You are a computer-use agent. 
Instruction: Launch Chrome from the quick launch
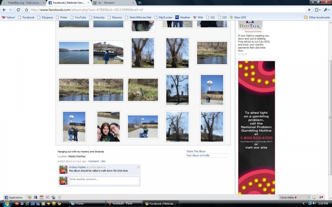[x=59, y=204]
